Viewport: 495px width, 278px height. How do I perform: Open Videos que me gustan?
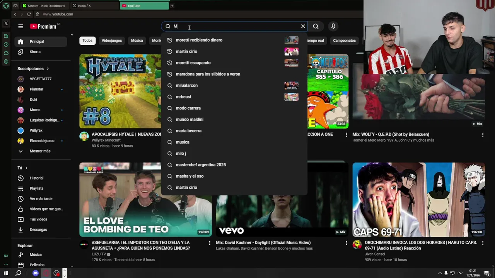(x=41, y=209)
